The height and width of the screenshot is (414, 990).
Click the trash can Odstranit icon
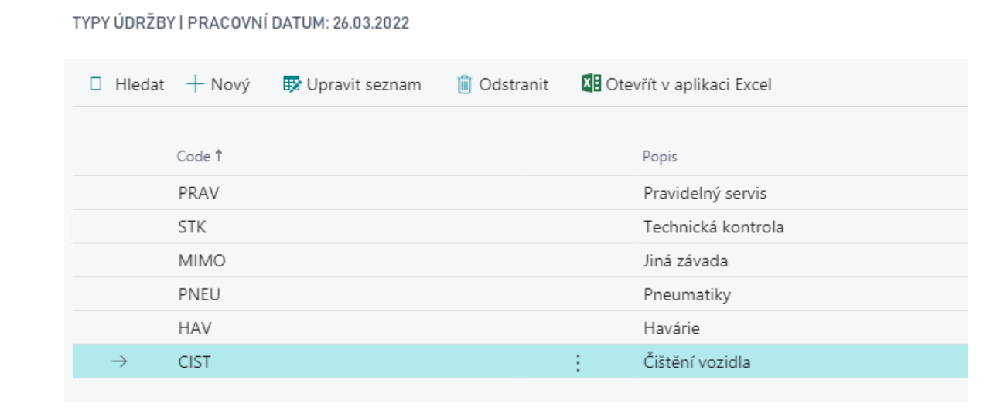[x=464, y=84]
